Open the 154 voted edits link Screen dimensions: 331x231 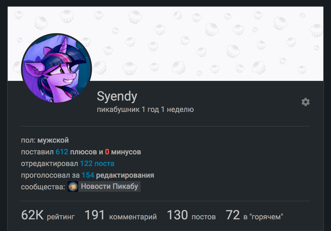(88, 175)
